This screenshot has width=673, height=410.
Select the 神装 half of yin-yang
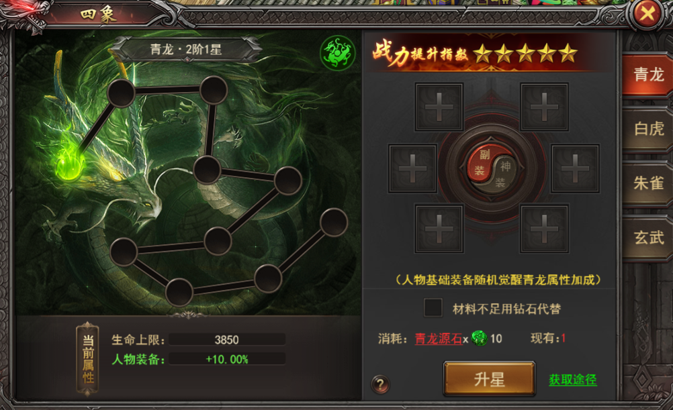click(504, 174)
